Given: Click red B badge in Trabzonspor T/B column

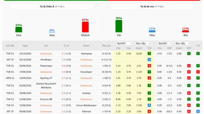Looking at the screenshot, I should pyautogui.click(x=149, y=66).
